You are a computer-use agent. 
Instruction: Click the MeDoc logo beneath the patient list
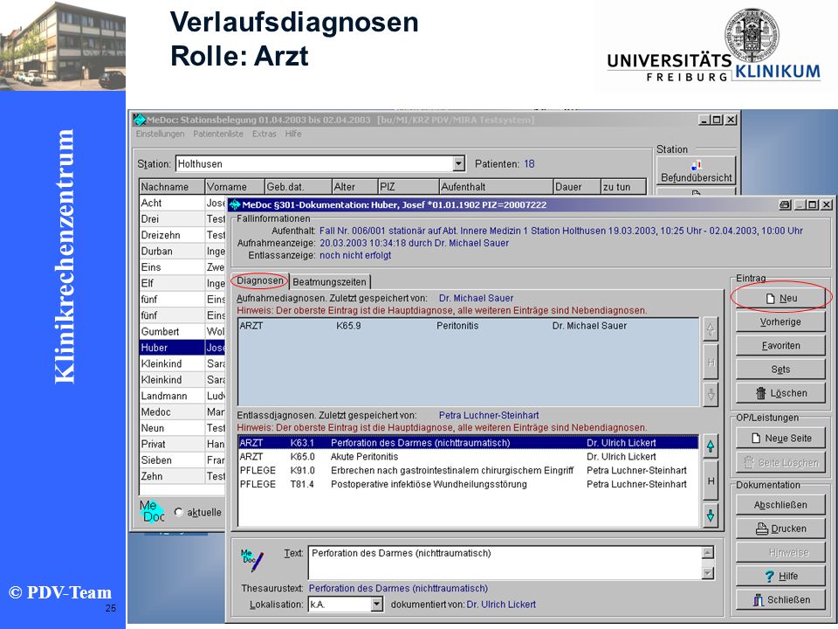coord(152,511)
